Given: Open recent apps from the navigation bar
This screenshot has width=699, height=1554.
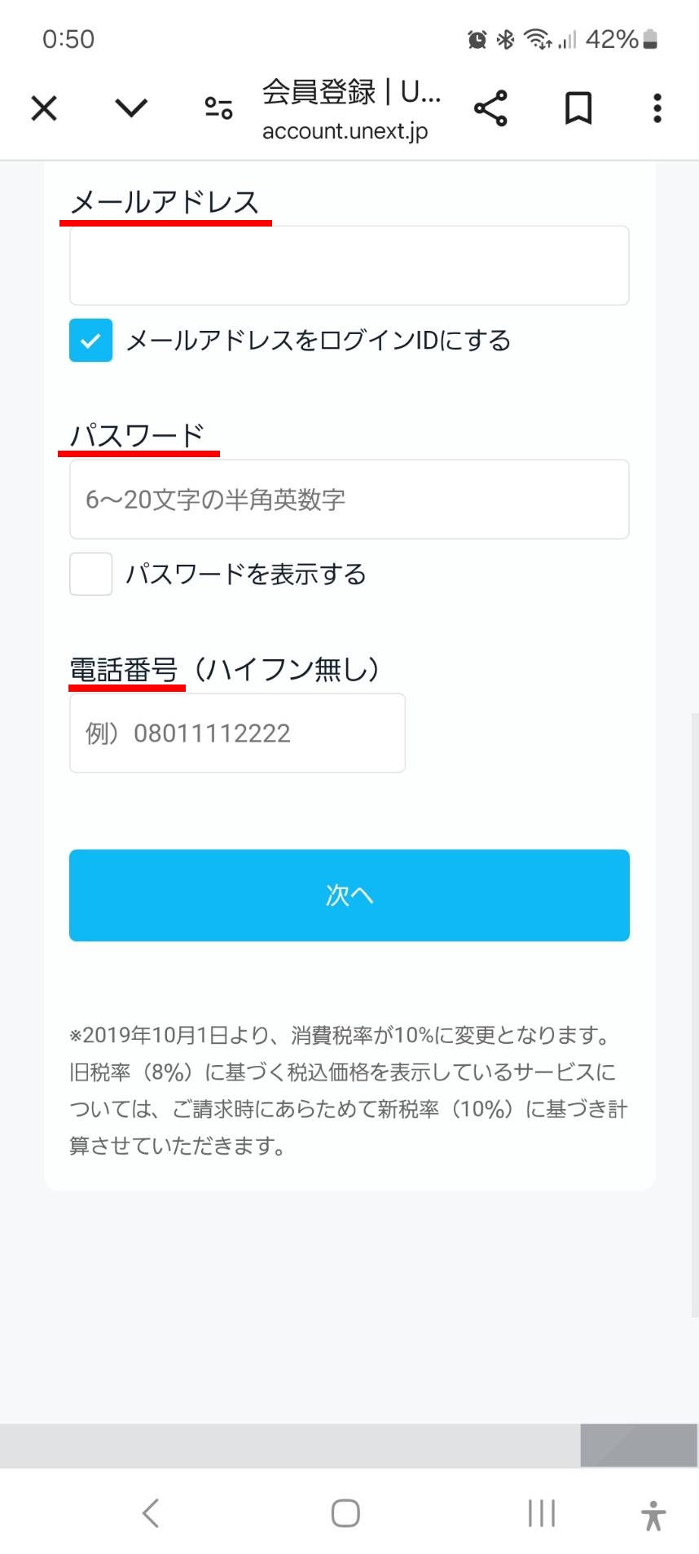Looking at the screenshot, I should coord(541,1513).
